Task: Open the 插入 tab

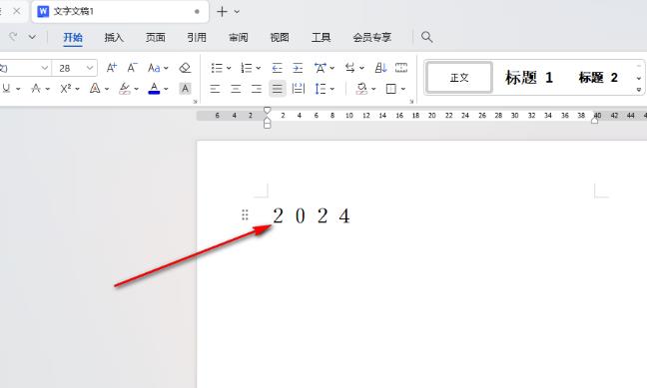Action: coord(114,38)
